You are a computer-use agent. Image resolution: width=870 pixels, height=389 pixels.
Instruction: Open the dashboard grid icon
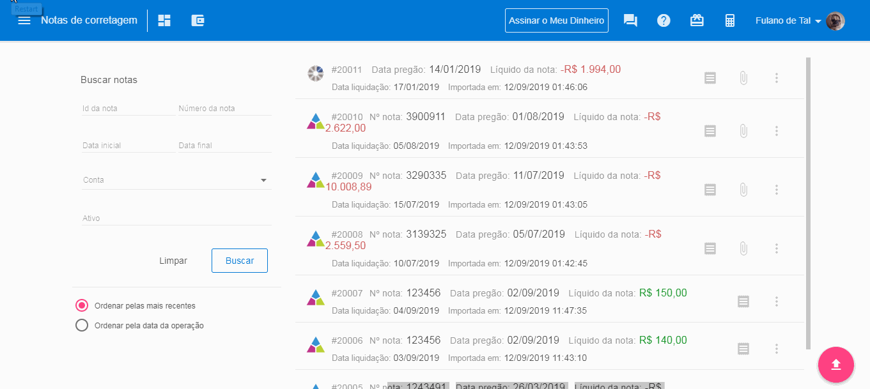164,20
